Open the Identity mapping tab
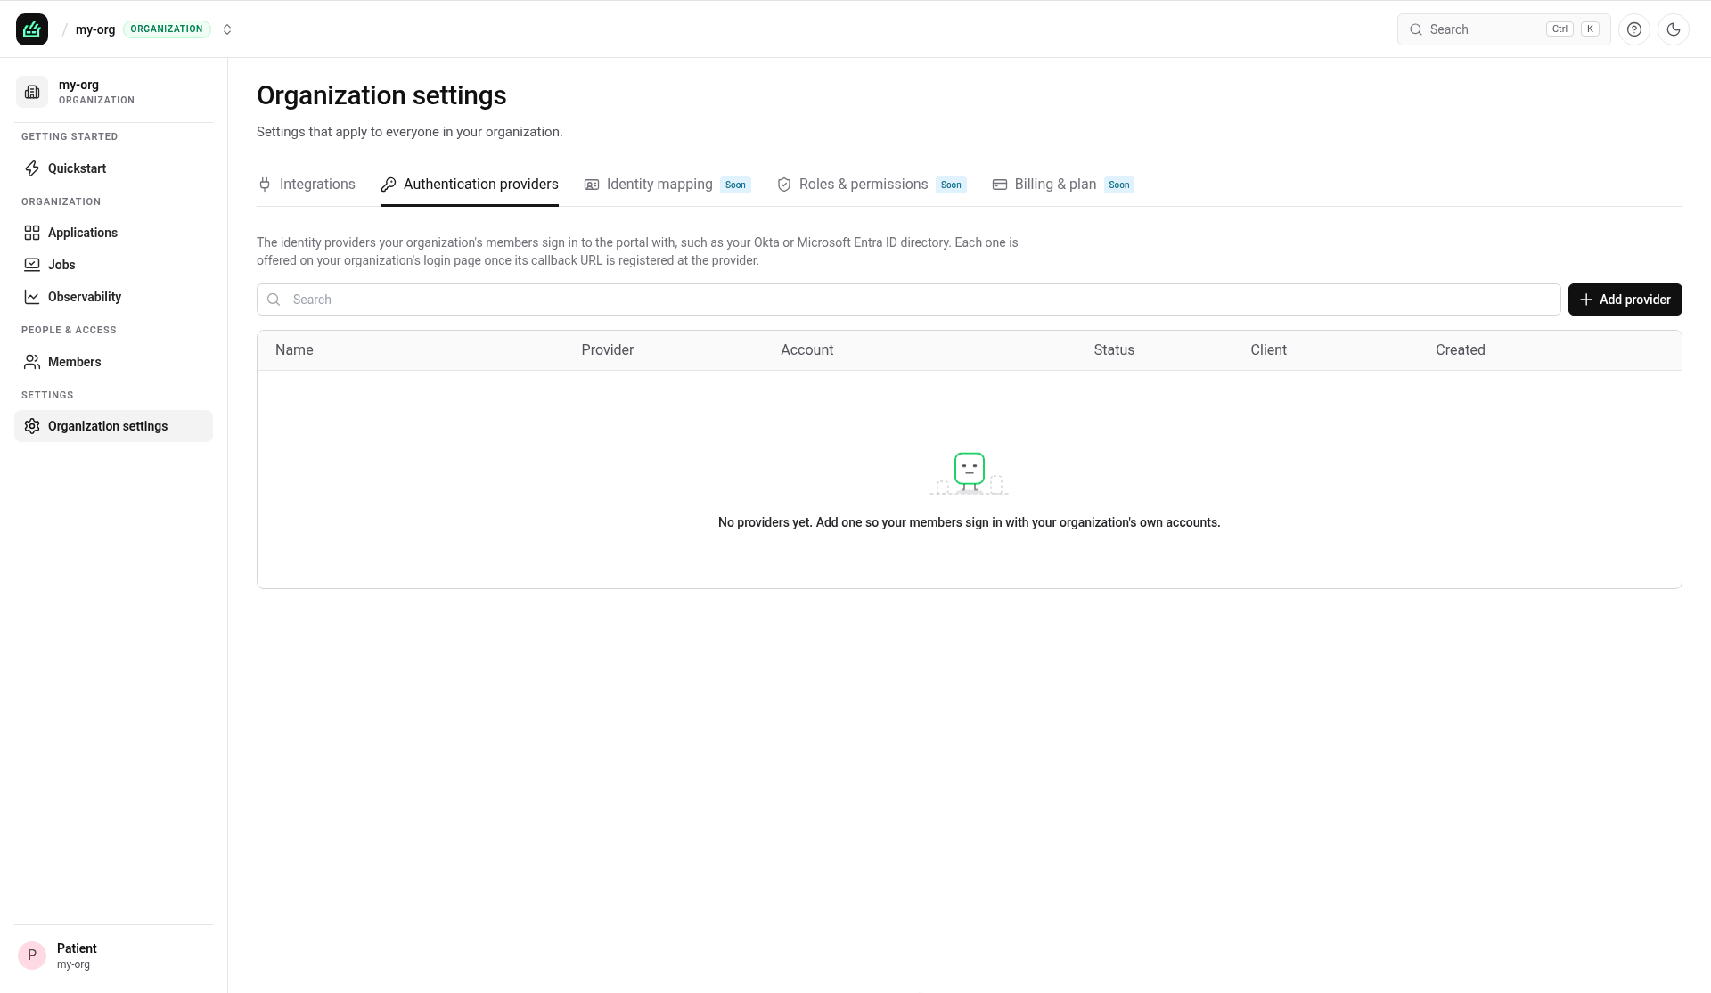 click(x=667, y=185)
